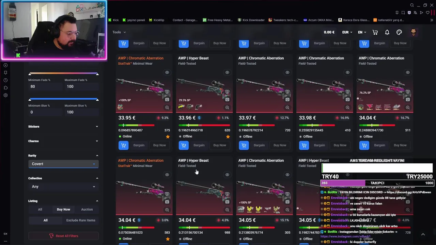Focus the Minimum Fade % field
This screenshot has width=436, height=245.
pyautogui.click(x=45, y=86)
